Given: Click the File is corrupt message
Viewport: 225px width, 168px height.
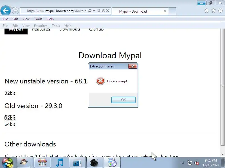Looking at the screenshot, I should (117, 81).
